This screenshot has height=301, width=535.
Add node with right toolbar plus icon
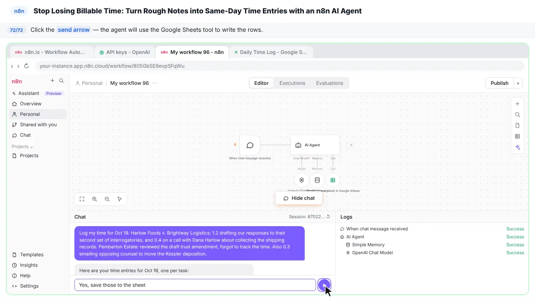click(x=517, y=104)
